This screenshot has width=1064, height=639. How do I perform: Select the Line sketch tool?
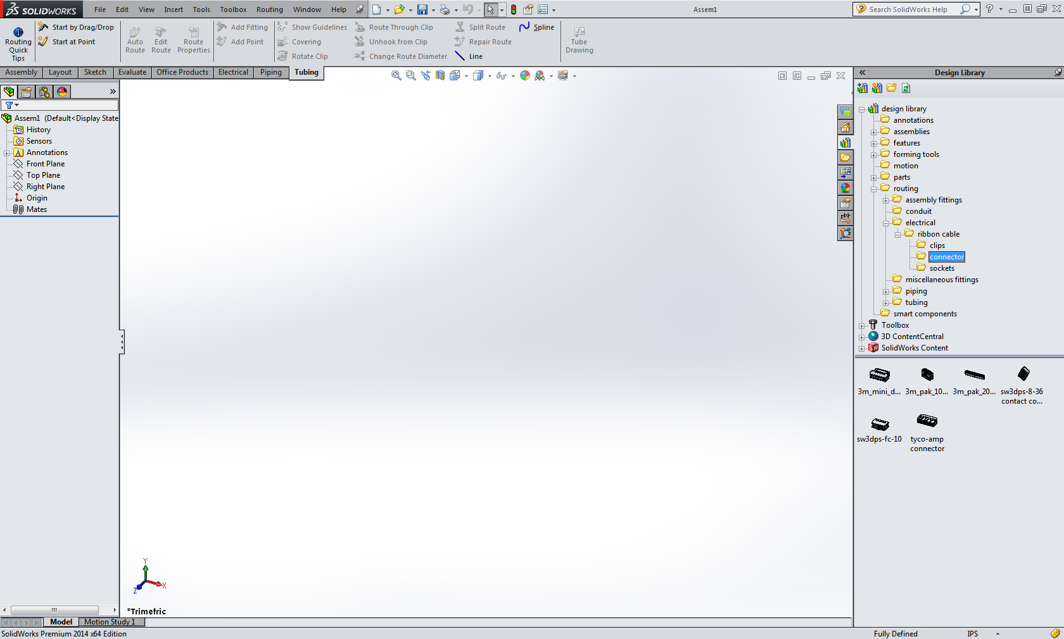pyautogui.click(x=469, y=56)
